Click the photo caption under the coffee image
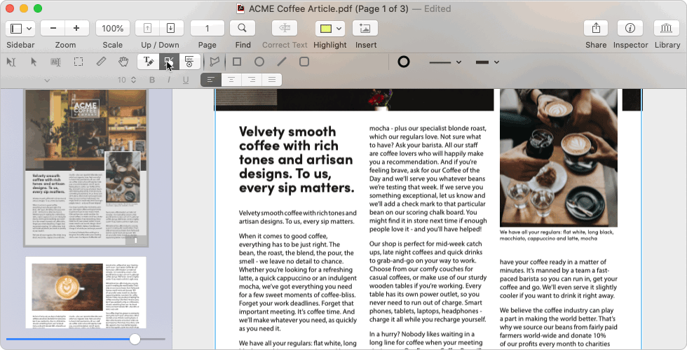 coord(557,235)
